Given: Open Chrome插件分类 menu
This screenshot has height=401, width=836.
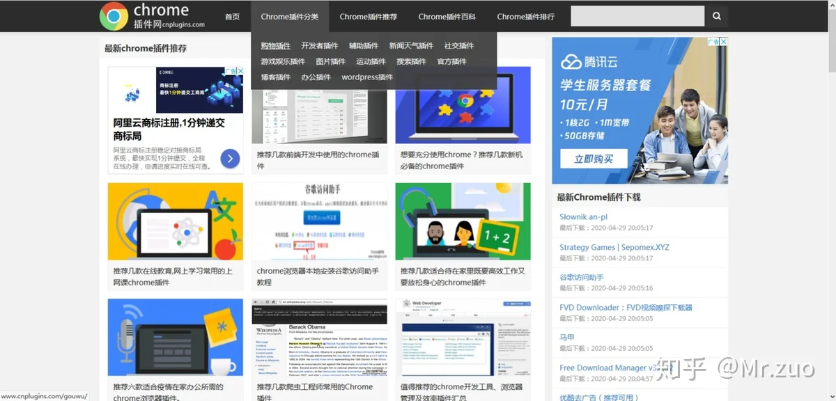Looking at the screenshot, I should click(x=290, y=17).
